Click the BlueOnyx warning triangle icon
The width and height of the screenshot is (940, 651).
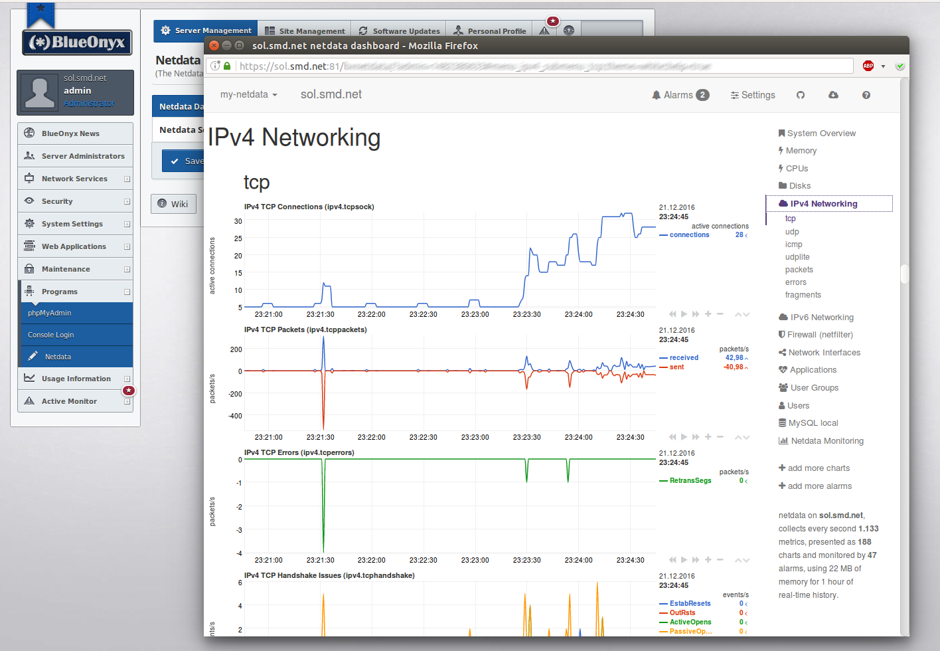click(x=544, y=31)
